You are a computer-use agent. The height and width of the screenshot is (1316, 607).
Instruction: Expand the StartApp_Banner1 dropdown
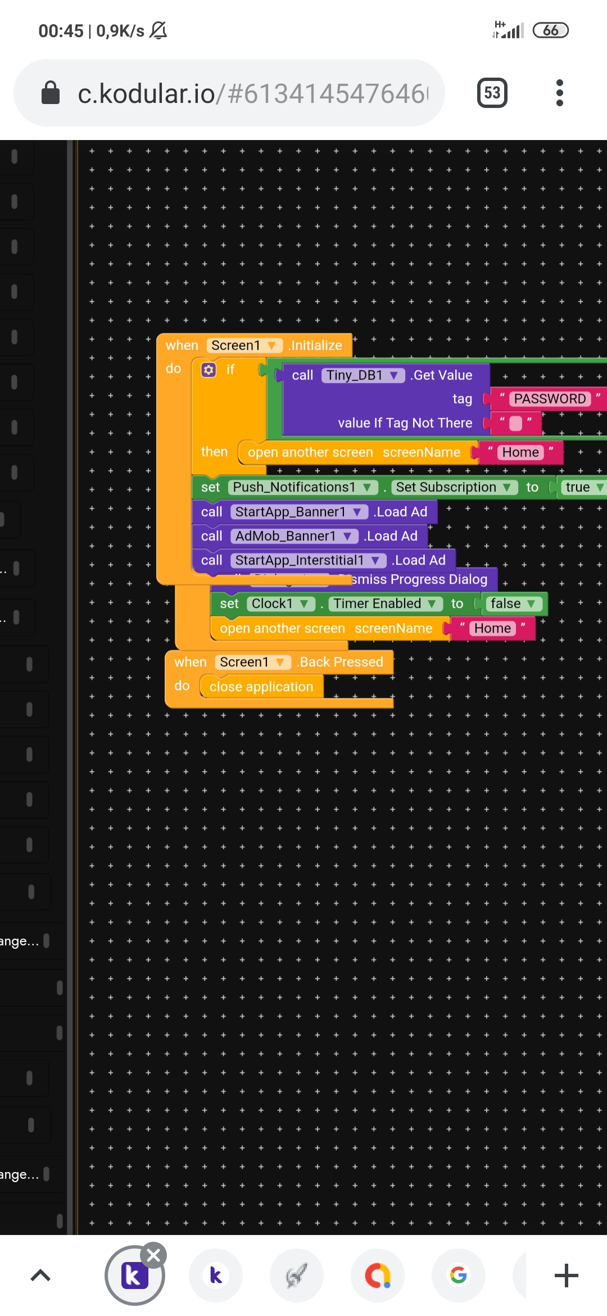(299, 512)
